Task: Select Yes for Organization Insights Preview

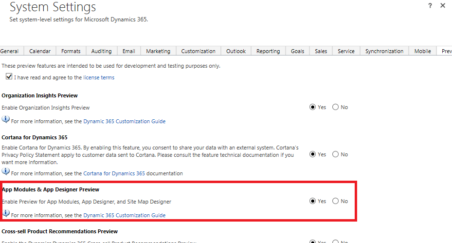Action: click(x=312, y=107)
